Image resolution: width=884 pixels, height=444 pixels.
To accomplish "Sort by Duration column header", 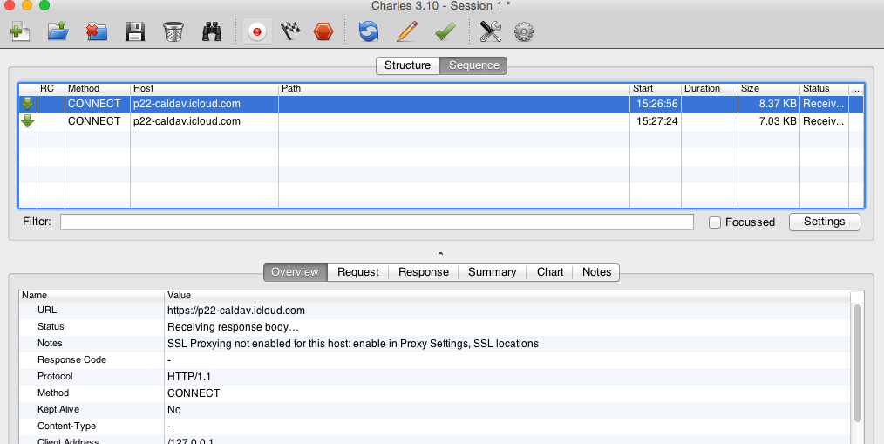I will point(710,89).
